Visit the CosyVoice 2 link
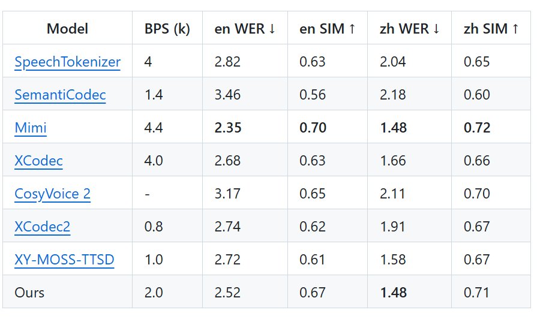This screenshot has width=537, height=331. click(x=52, y=194)
